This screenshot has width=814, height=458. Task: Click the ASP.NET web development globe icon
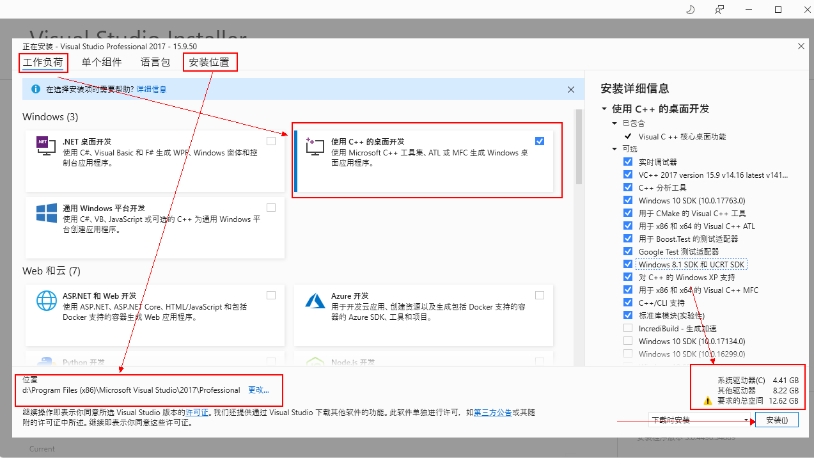[47, 300]
